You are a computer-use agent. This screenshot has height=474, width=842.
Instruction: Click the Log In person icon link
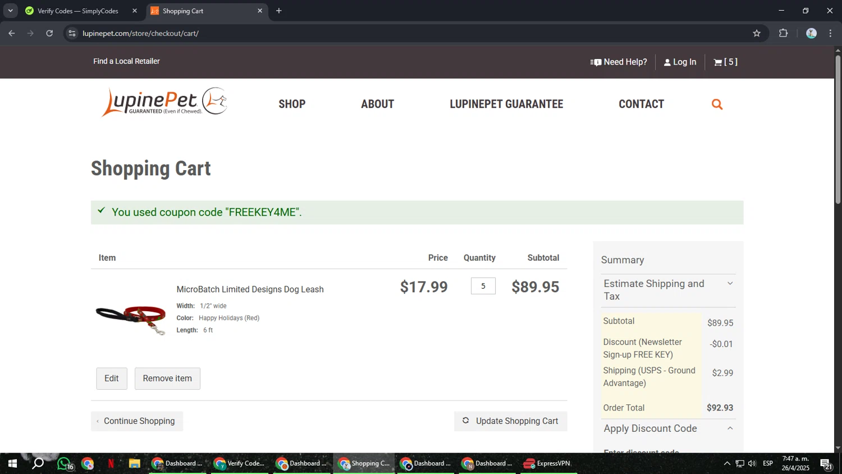(680, 62)
